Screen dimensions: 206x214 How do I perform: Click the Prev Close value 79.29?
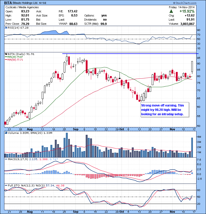tap(25, 24)
